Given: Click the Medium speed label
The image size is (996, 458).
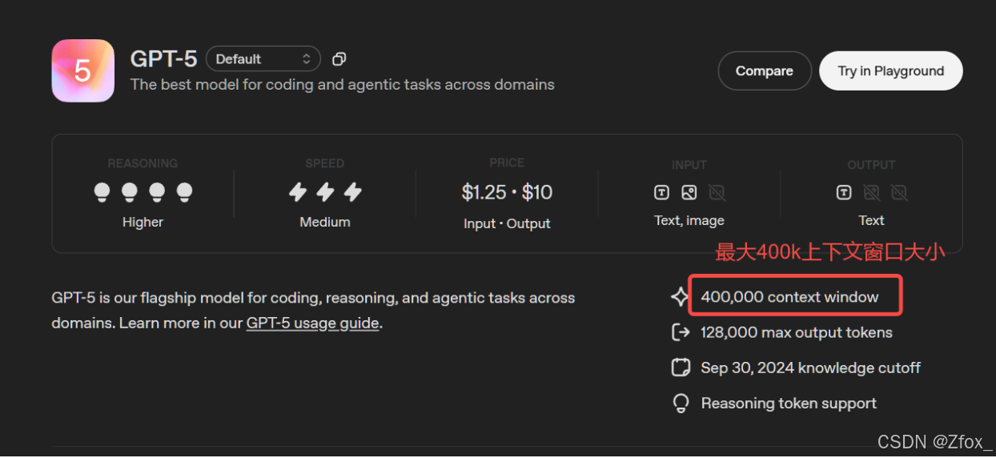Looking at the screenshot, I should tap(325, 222).
